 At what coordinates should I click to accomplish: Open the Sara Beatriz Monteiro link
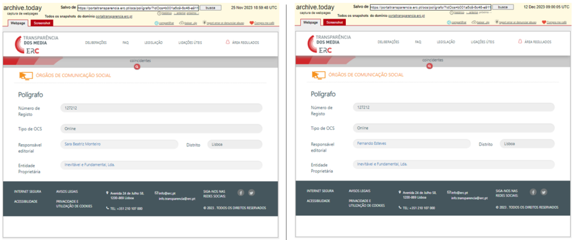[82, 144]
